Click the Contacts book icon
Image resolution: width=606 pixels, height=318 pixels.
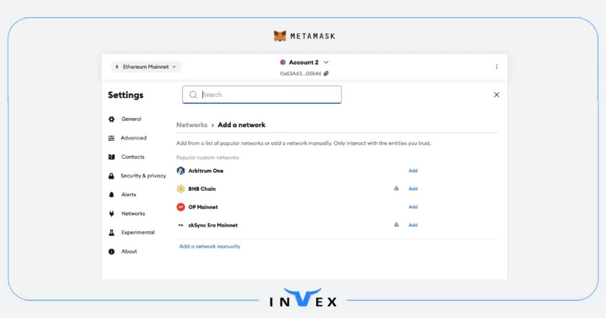coord(112,157)
